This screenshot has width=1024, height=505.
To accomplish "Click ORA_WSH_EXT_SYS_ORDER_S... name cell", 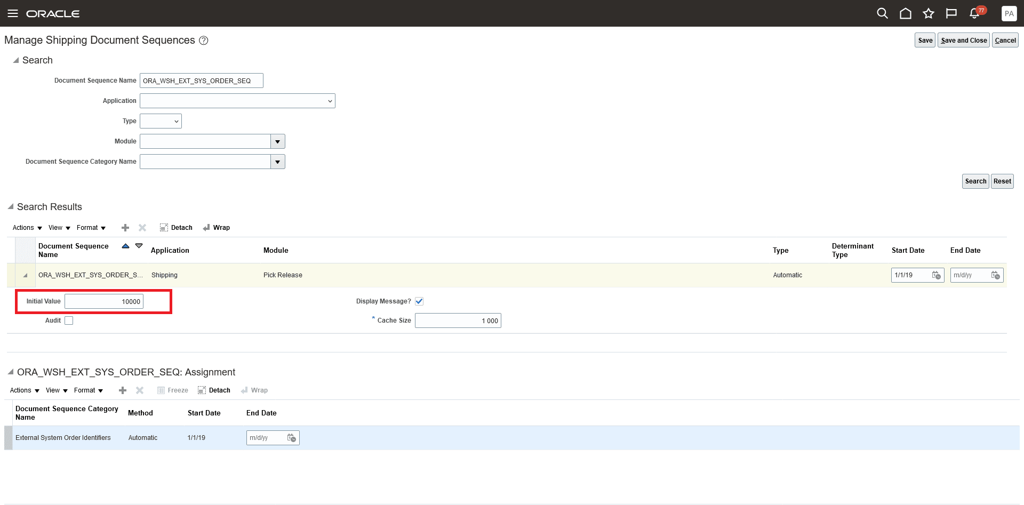I will [x=91, y=275].
